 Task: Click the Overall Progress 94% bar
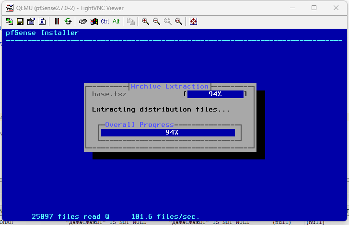tap(168, 133)
